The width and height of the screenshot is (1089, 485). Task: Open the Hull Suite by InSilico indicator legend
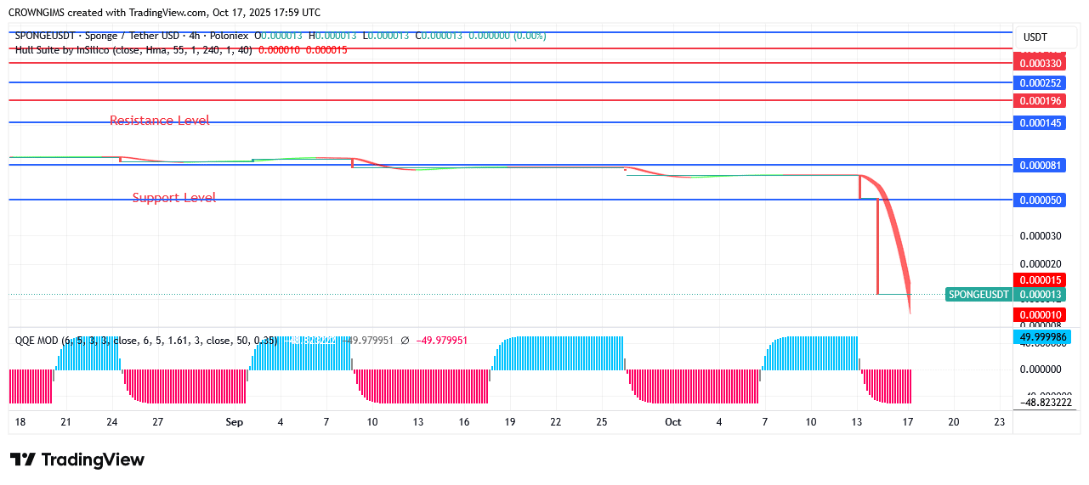133,50
